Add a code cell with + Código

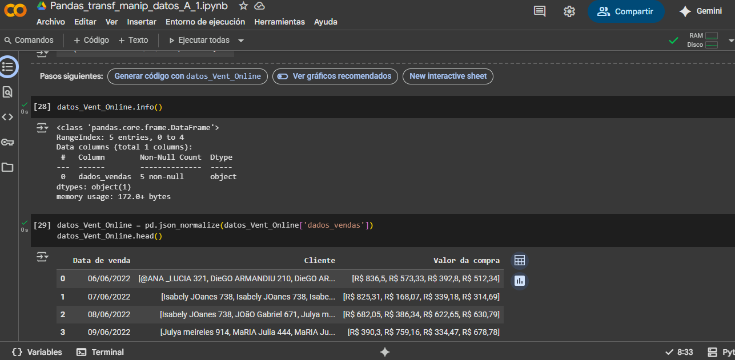click(x=91, y=40)
